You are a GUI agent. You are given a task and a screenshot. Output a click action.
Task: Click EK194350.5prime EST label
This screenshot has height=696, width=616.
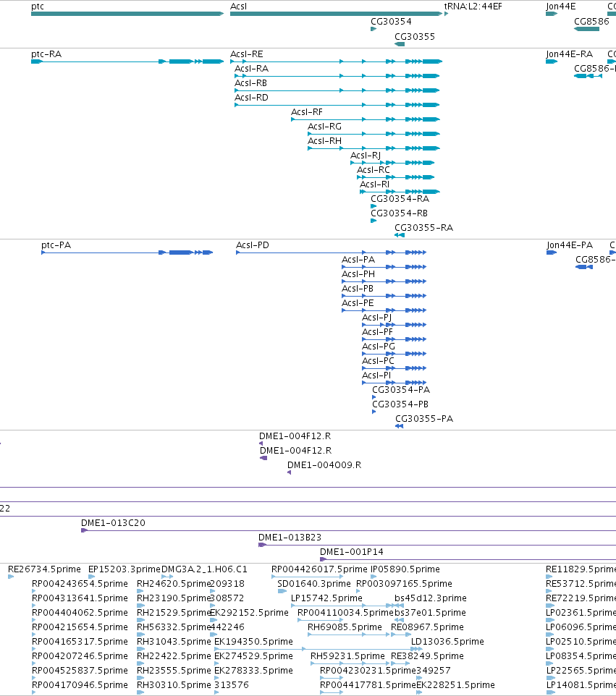click(x=253, y=642)
